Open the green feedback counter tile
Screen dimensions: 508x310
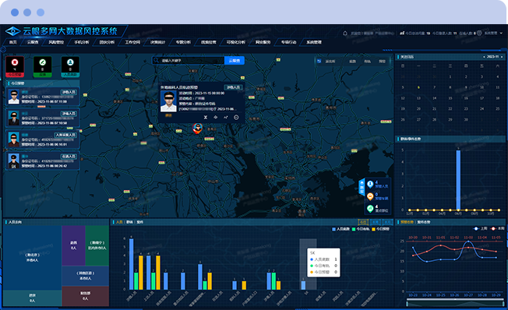(42, 67)
